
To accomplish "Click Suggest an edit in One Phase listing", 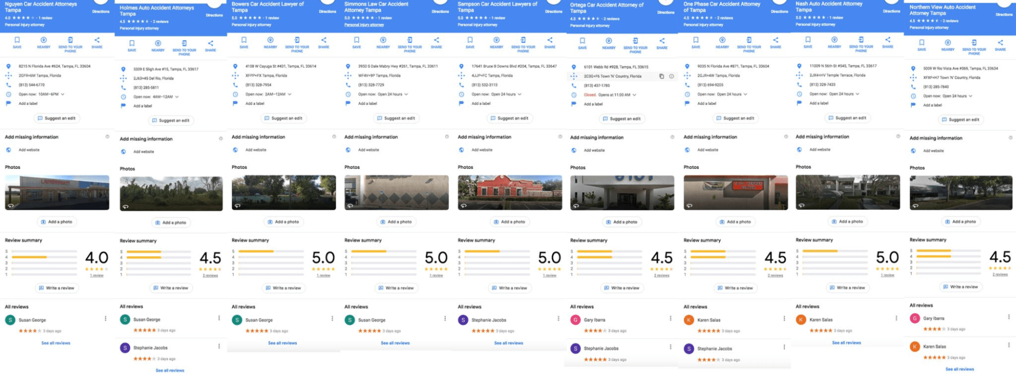I will [x=735, y=118].
